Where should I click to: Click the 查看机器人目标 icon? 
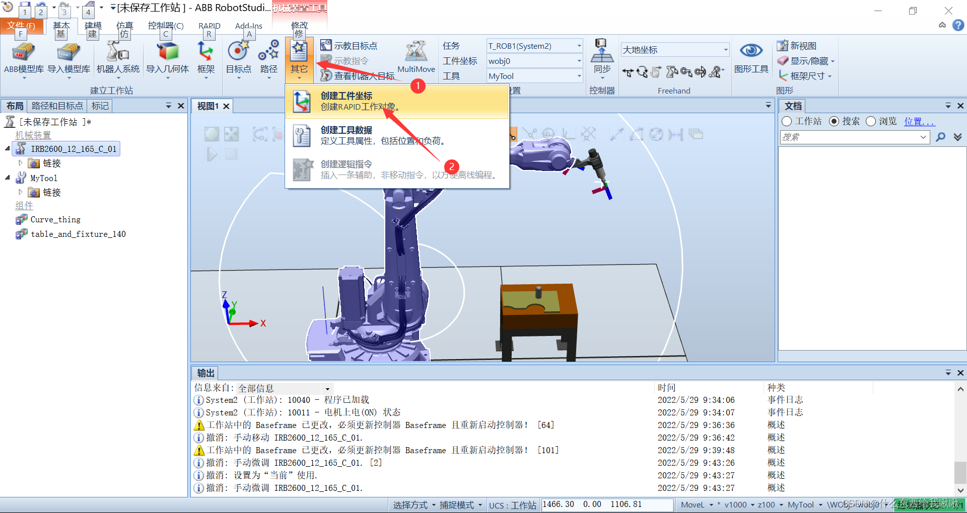pos(326,75)
